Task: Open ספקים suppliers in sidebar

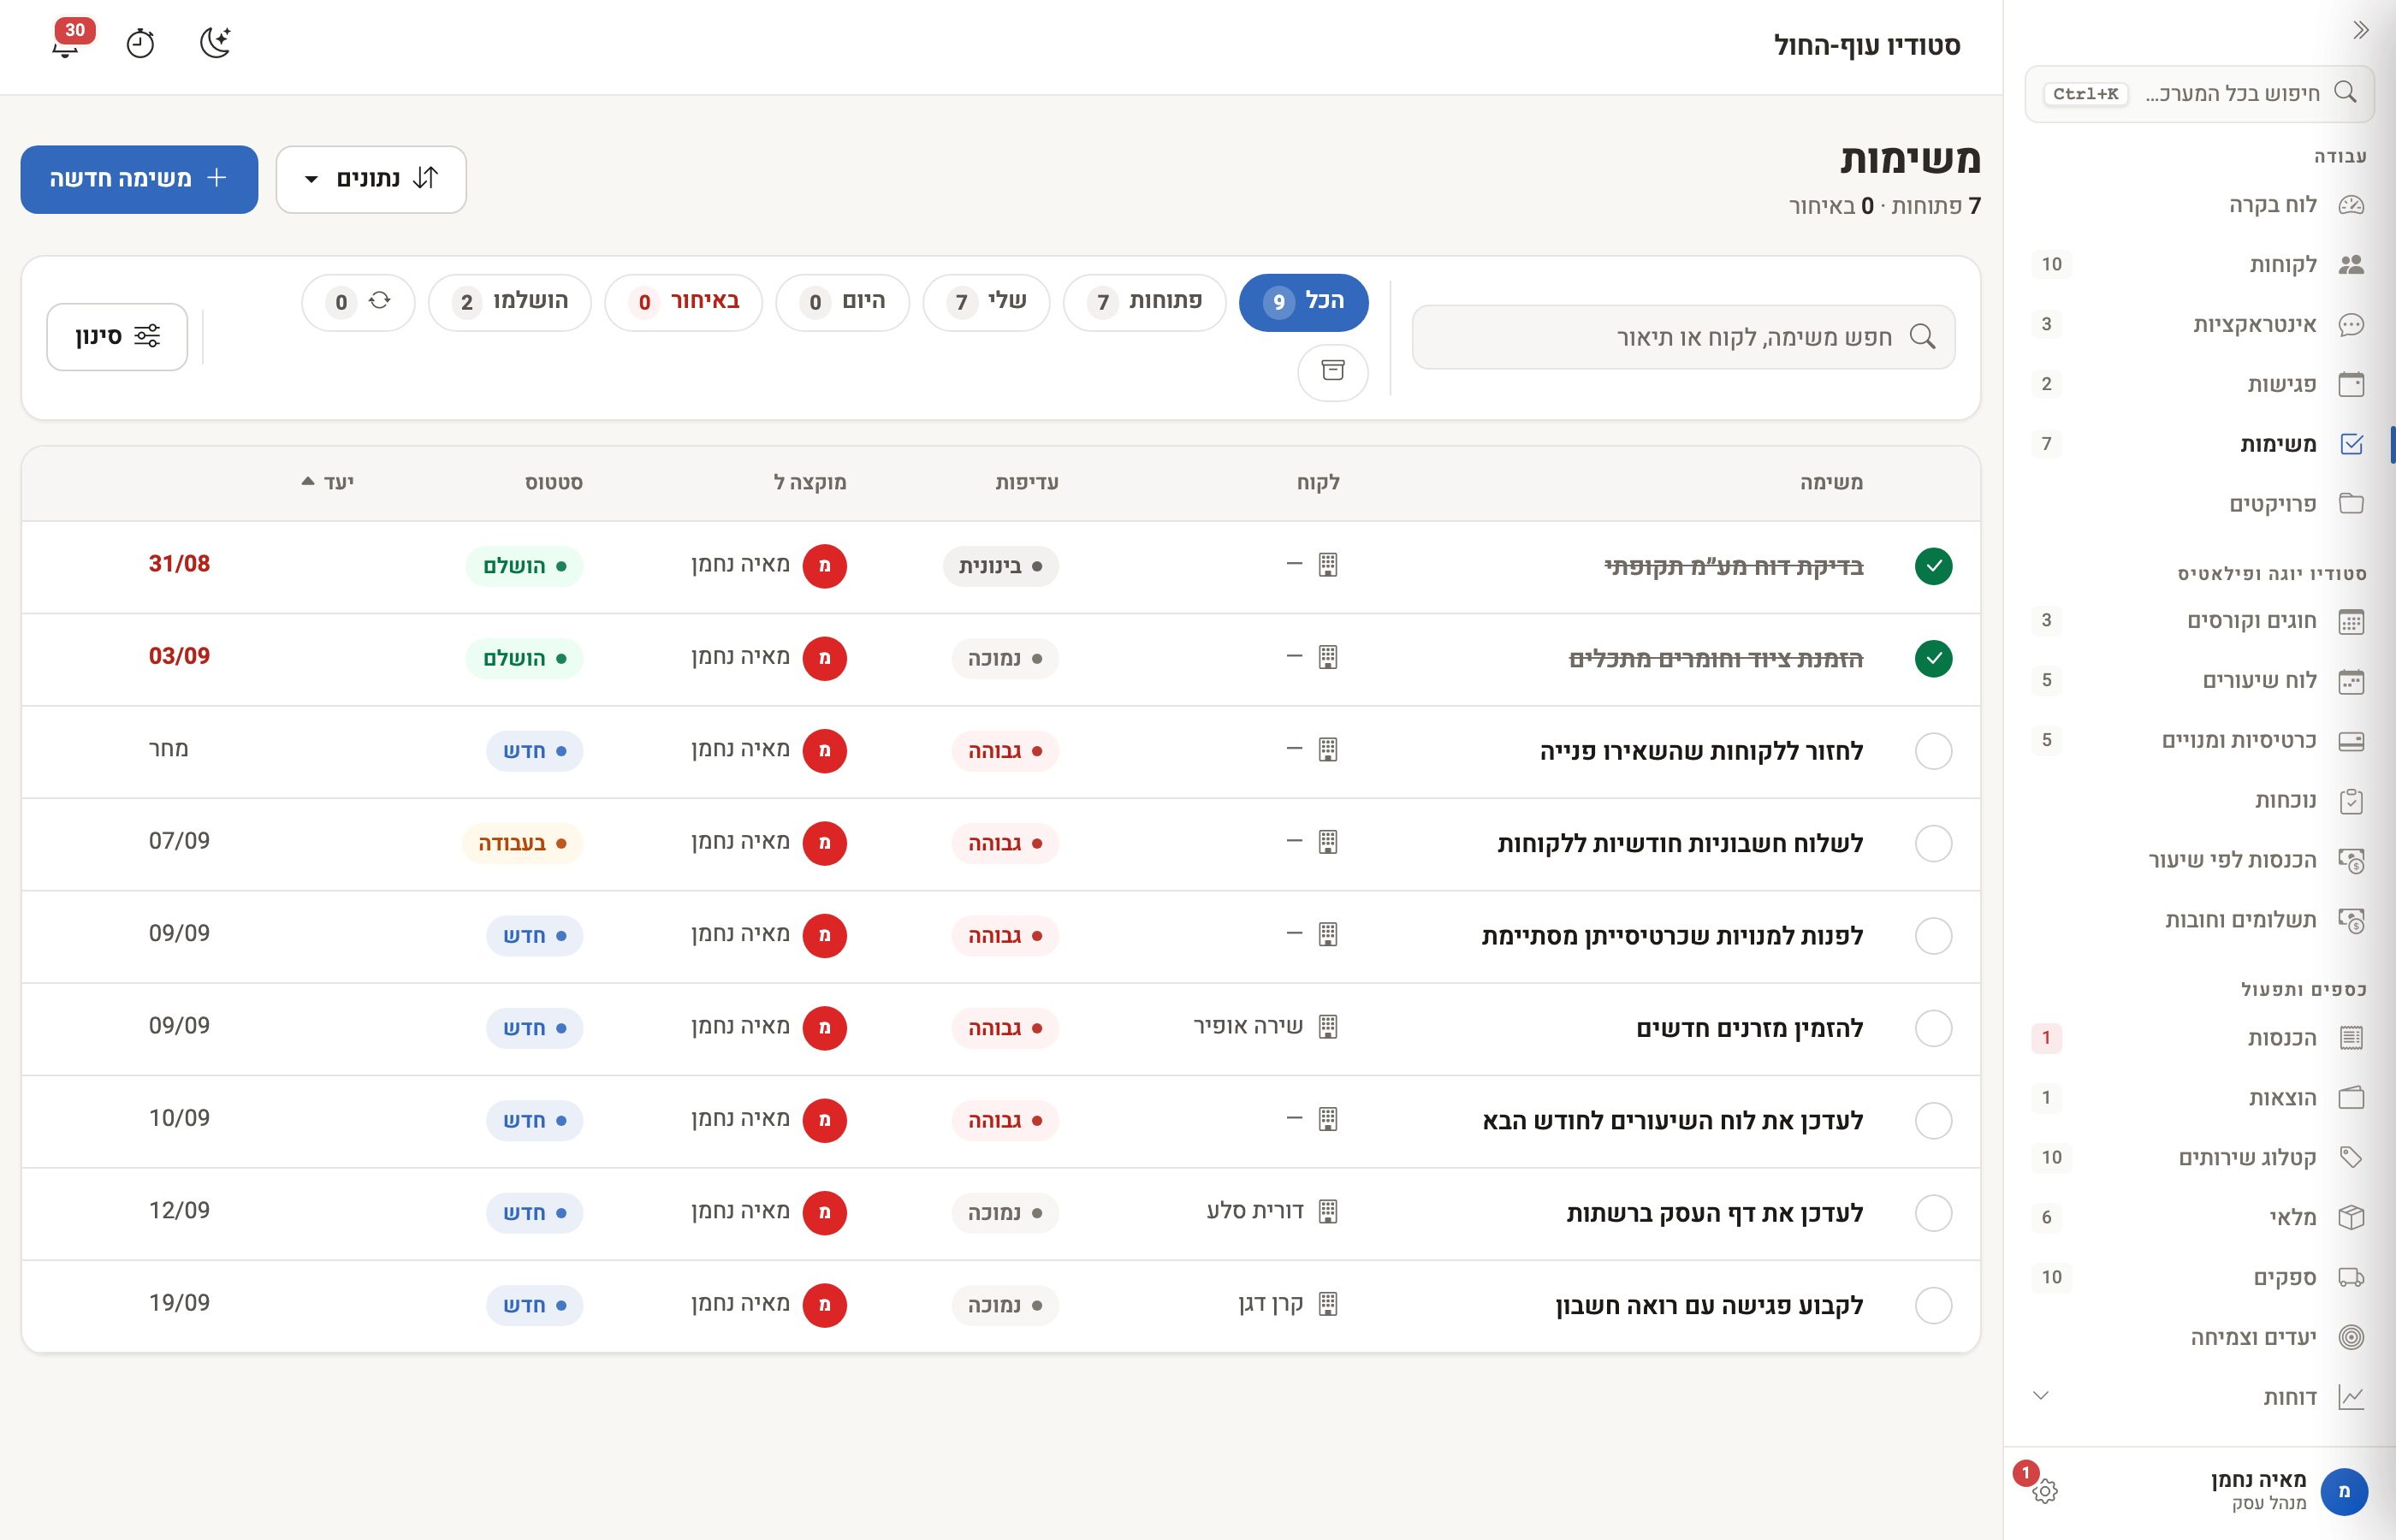Action: (2200, 1277)
